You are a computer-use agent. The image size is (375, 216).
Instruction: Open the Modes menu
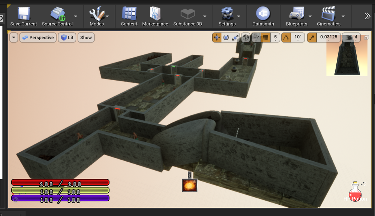97,16
